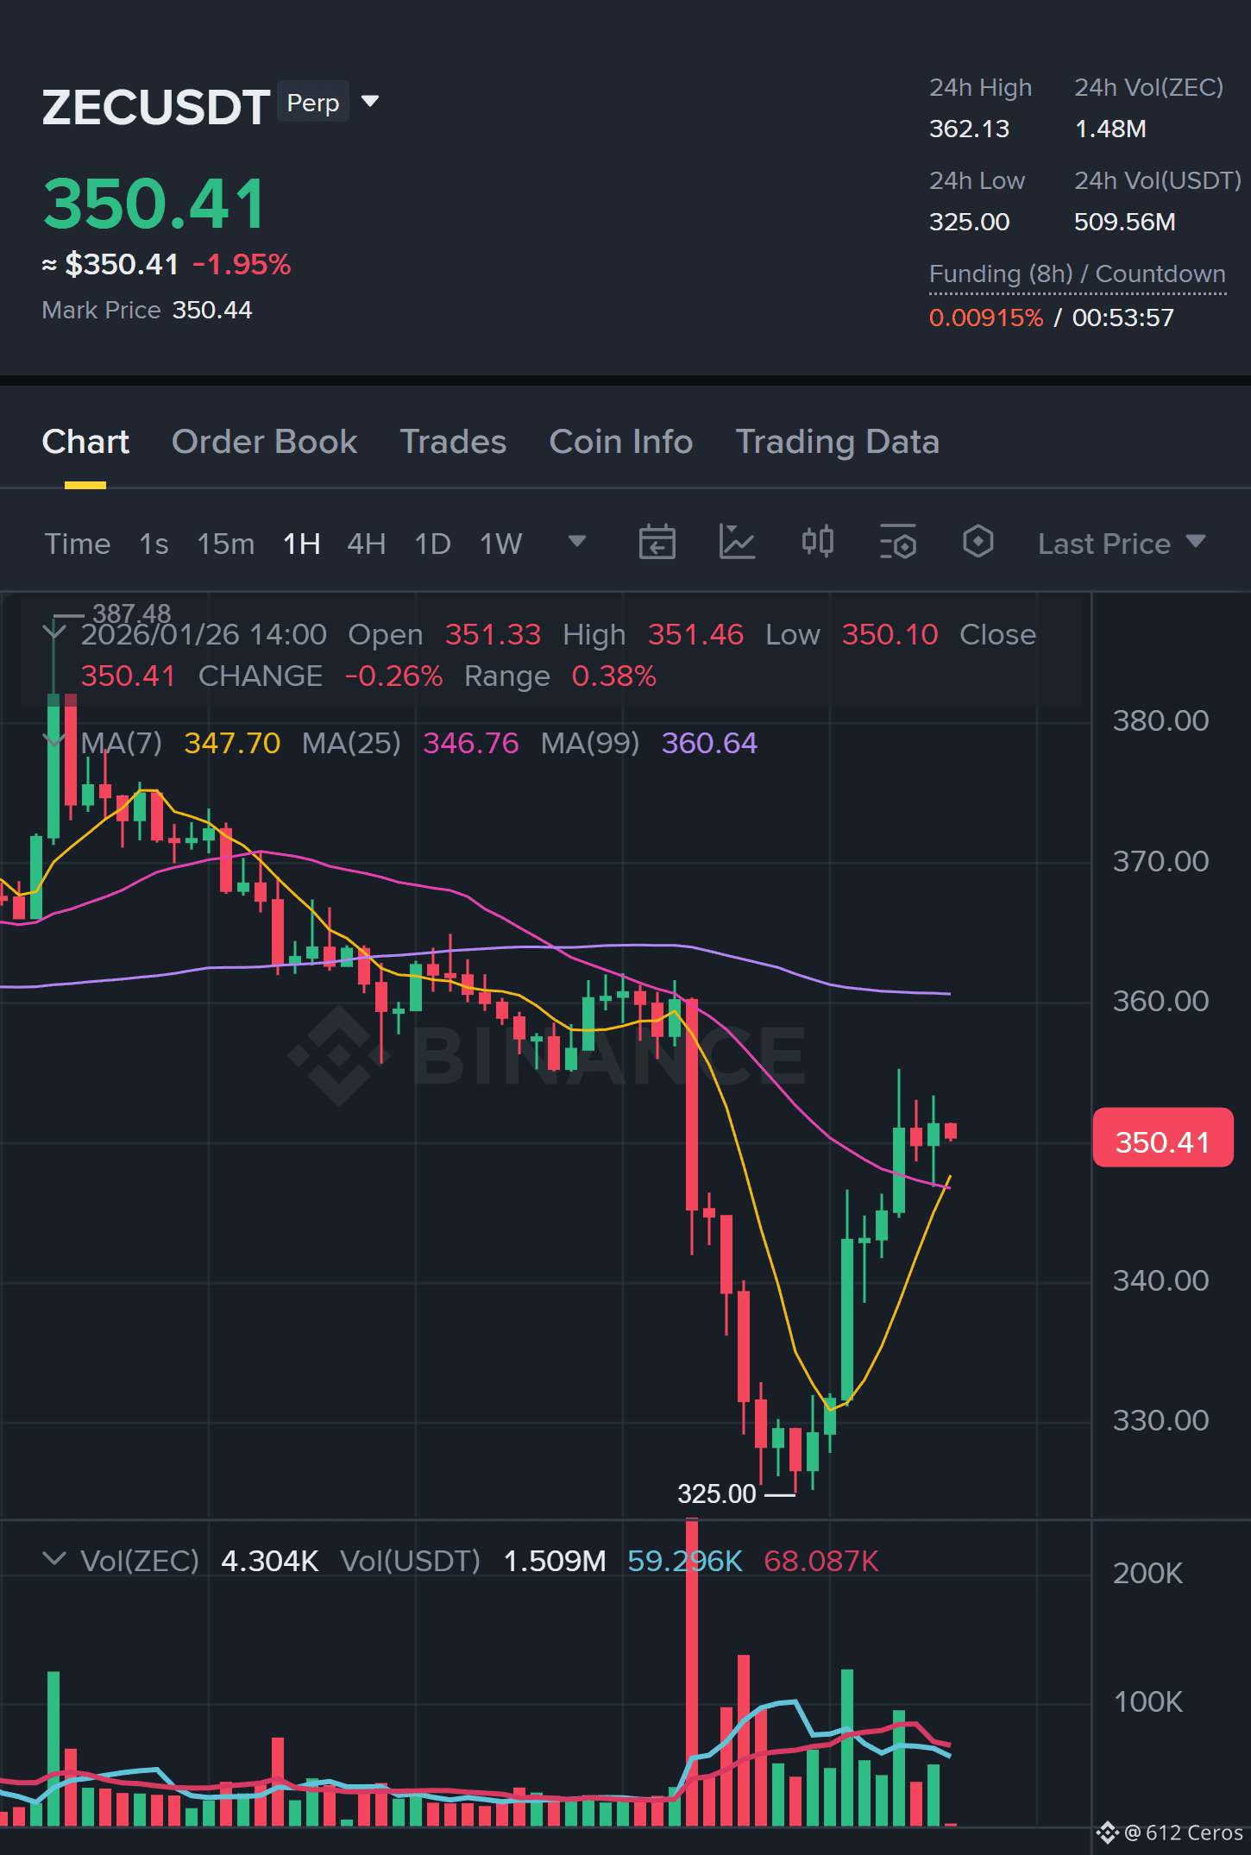
Task: Select the Time chart view
Action: [x=78, y=544]
